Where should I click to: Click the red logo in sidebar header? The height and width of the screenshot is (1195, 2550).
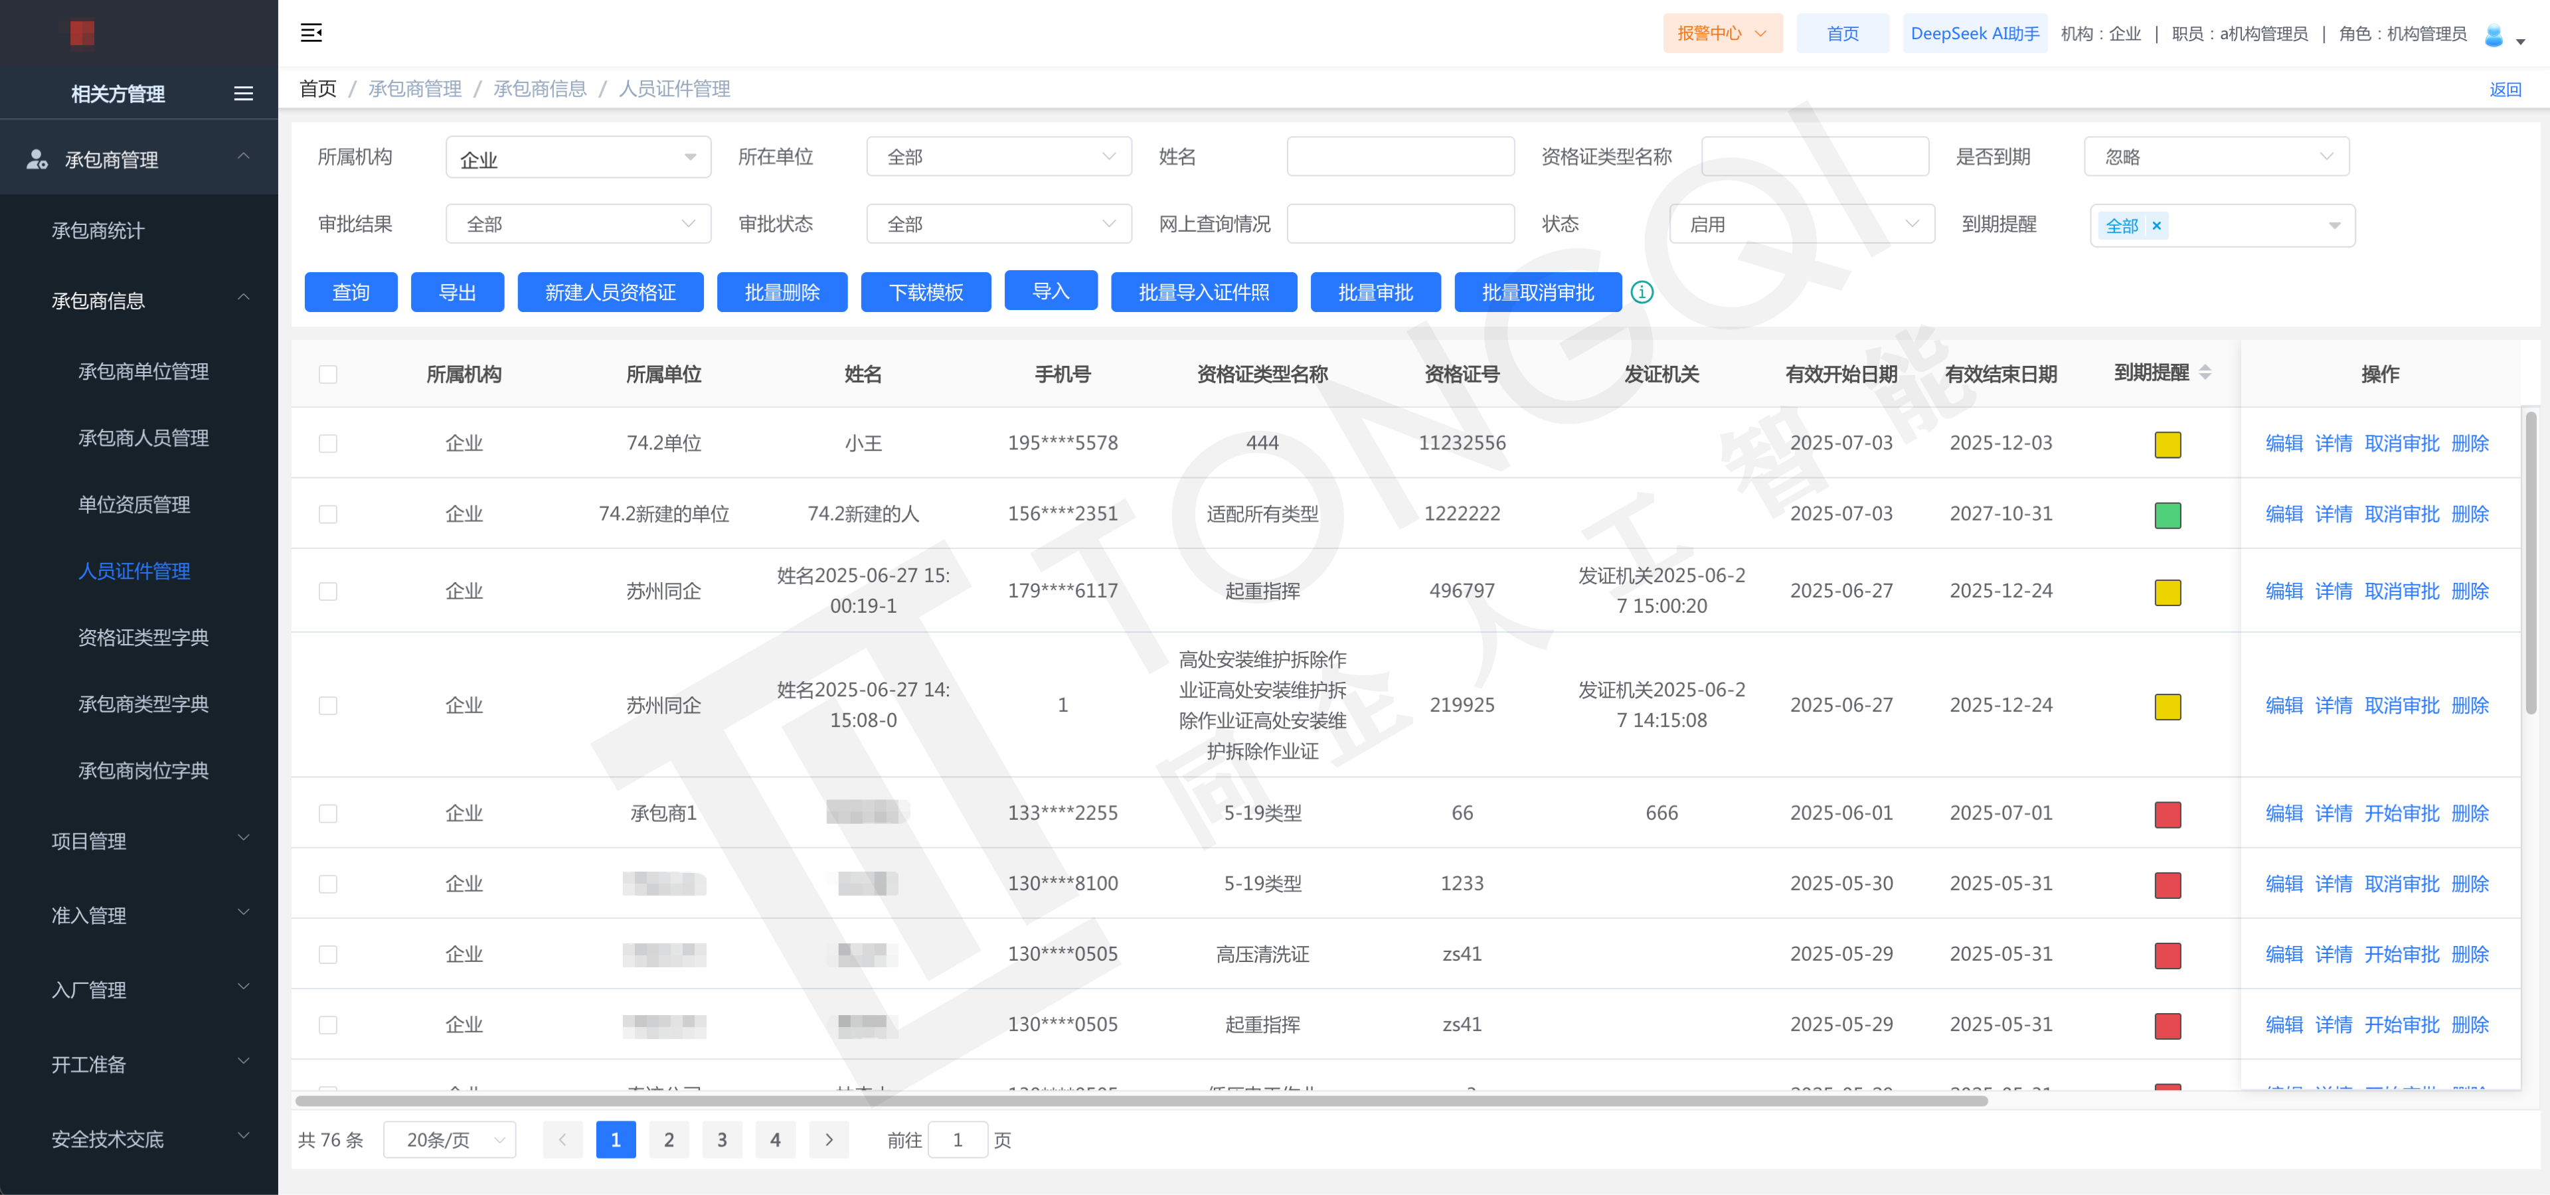(x=82, y=34)
